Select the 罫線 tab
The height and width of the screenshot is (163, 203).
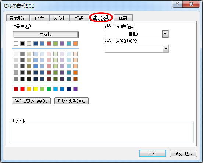coord(79,18)
